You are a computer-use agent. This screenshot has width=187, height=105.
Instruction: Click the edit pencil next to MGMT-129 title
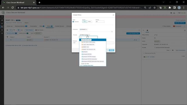15,20
